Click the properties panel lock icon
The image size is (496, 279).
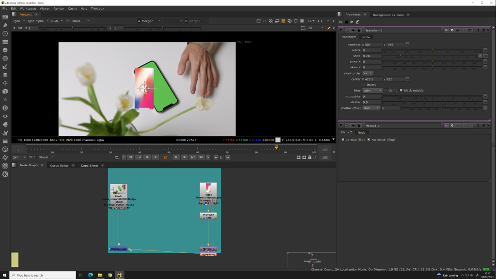pyautogui.click(x=346, y=22)
